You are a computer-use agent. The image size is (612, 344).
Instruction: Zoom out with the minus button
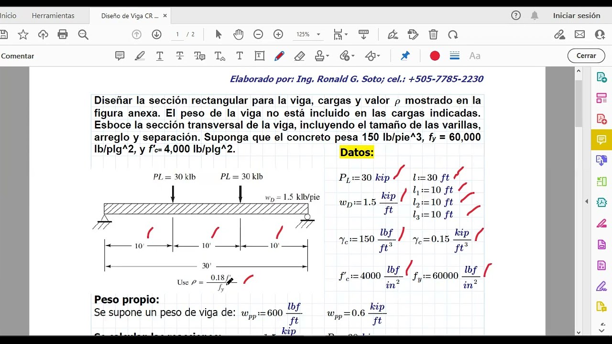[x=258, y=34]
